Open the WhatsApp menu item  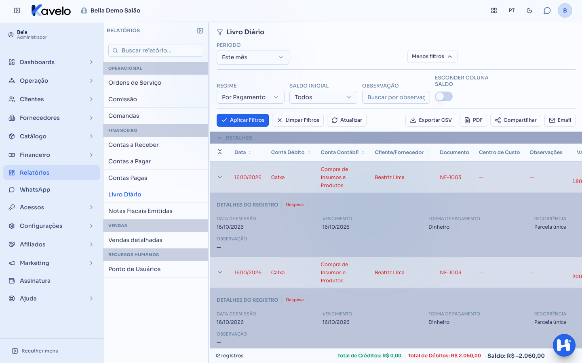click(x=52, y=190)
